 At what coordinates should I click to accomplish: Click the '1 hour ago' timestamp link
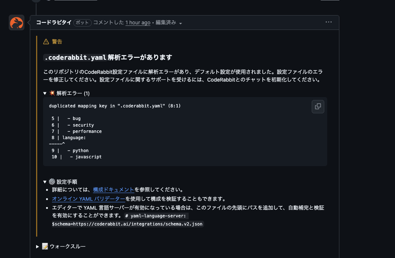[x=138, y=23]
